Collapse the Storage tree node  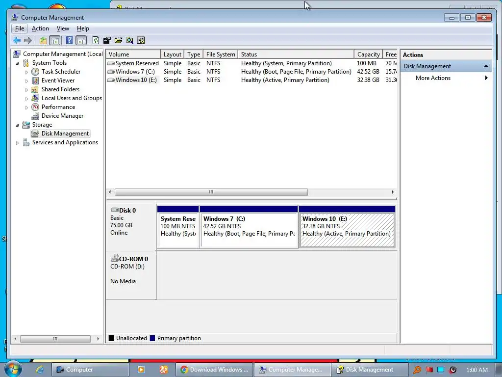pos(18,125)
